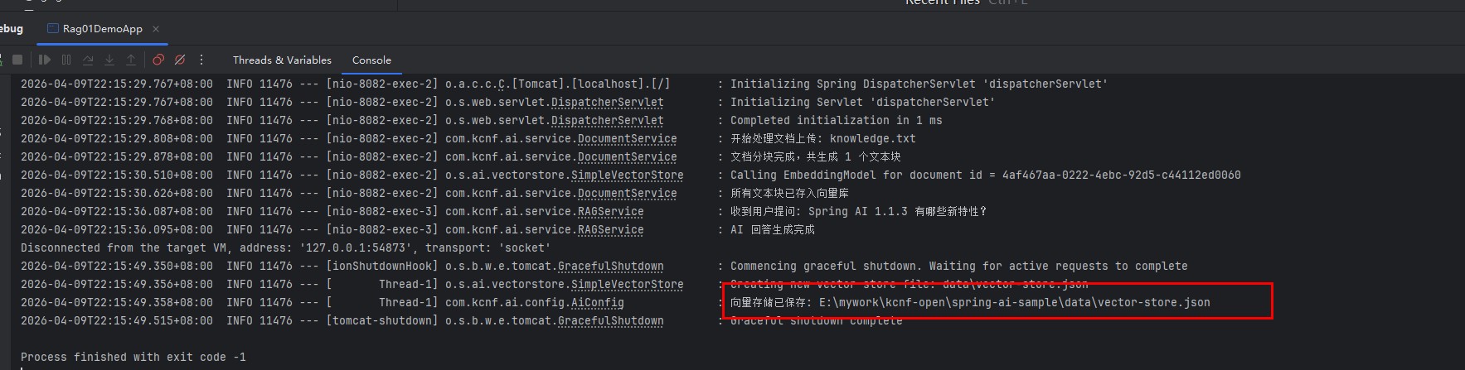Stop the Rag01DemoApp debug session
The width and height of the screenshot is (1465, 370).
pyautogui.click(x=17, y=60)
